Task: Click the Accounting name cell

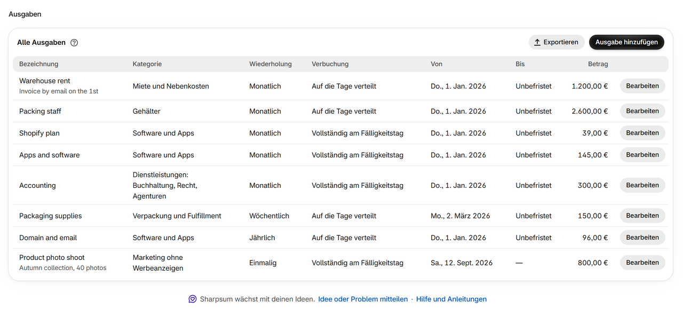Action: pyautogui.click(x=37, y=186)
